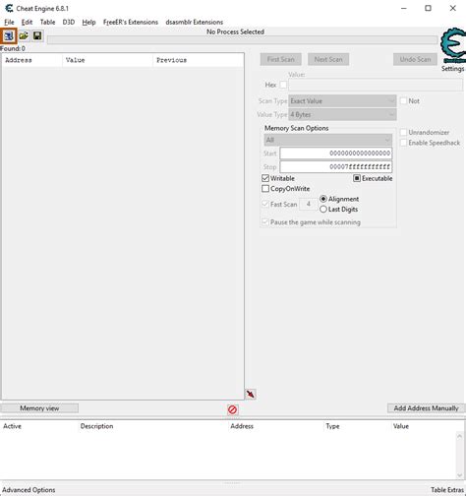Enable the Unrandomizer checkbox
The width and height of the screenshot is (466, 496).
pos(403,132)
